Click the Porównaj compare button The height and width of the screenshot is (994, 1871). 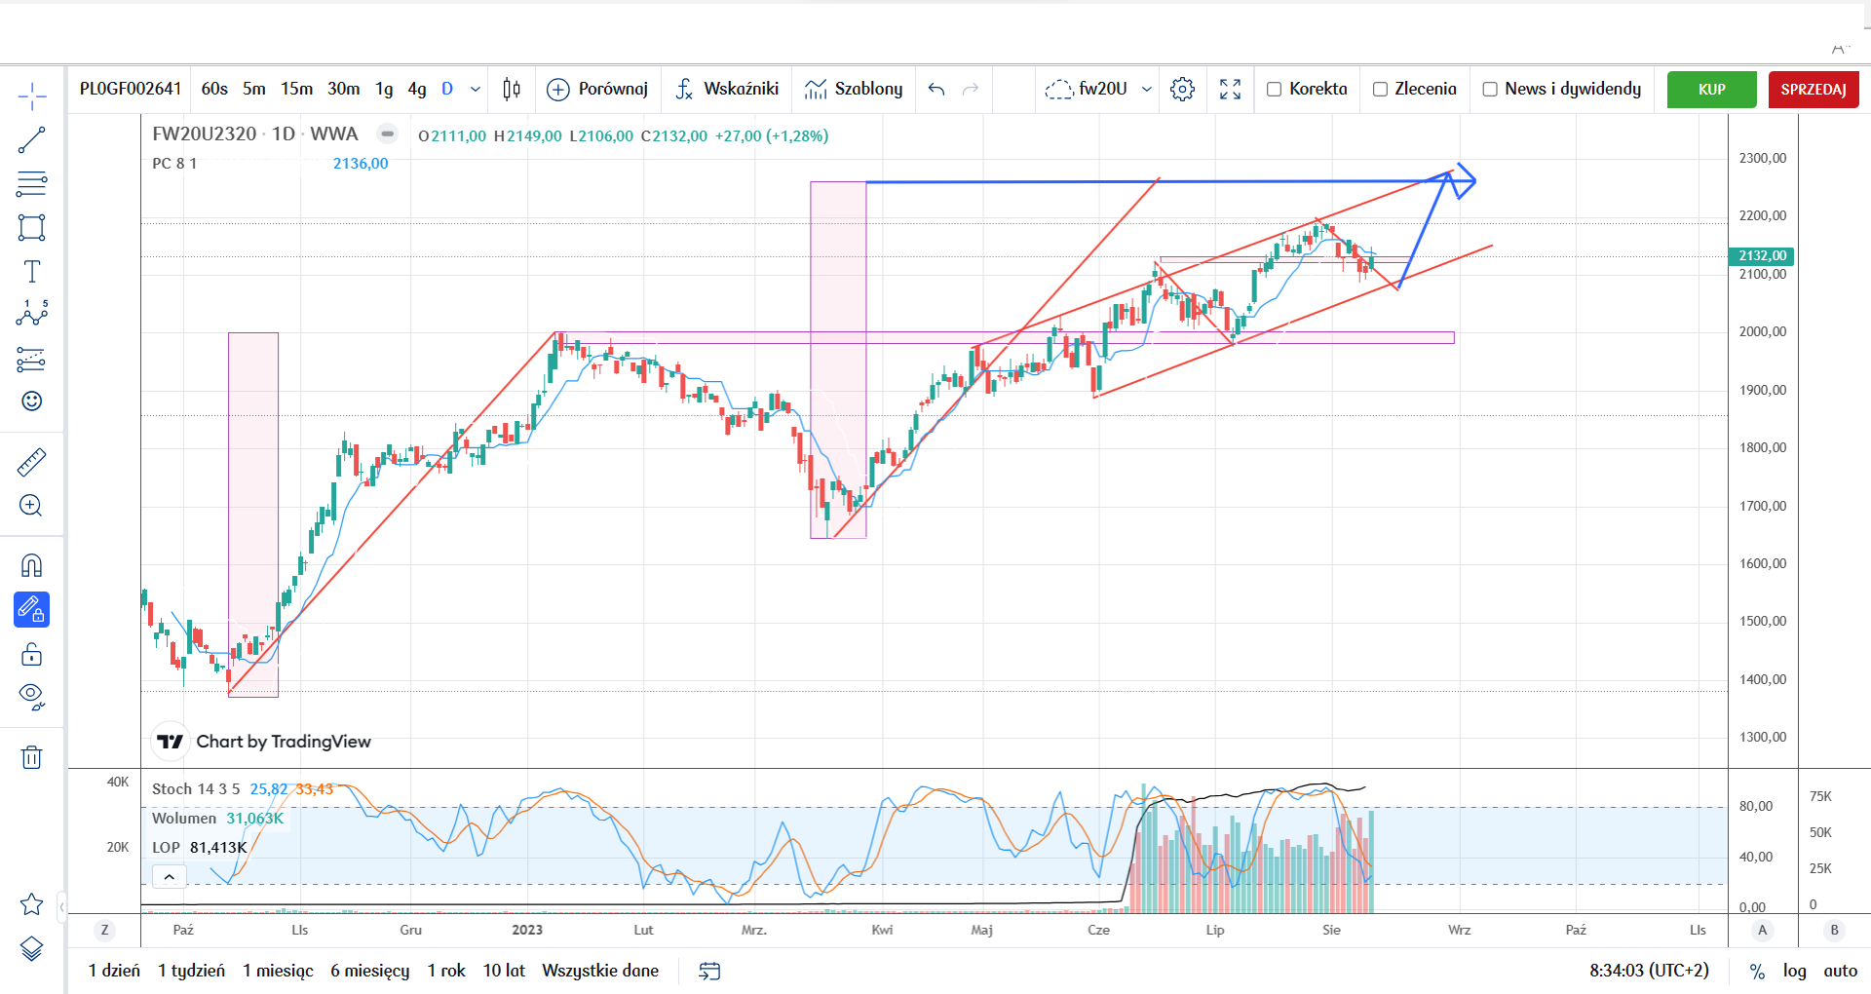coord(597,90)
